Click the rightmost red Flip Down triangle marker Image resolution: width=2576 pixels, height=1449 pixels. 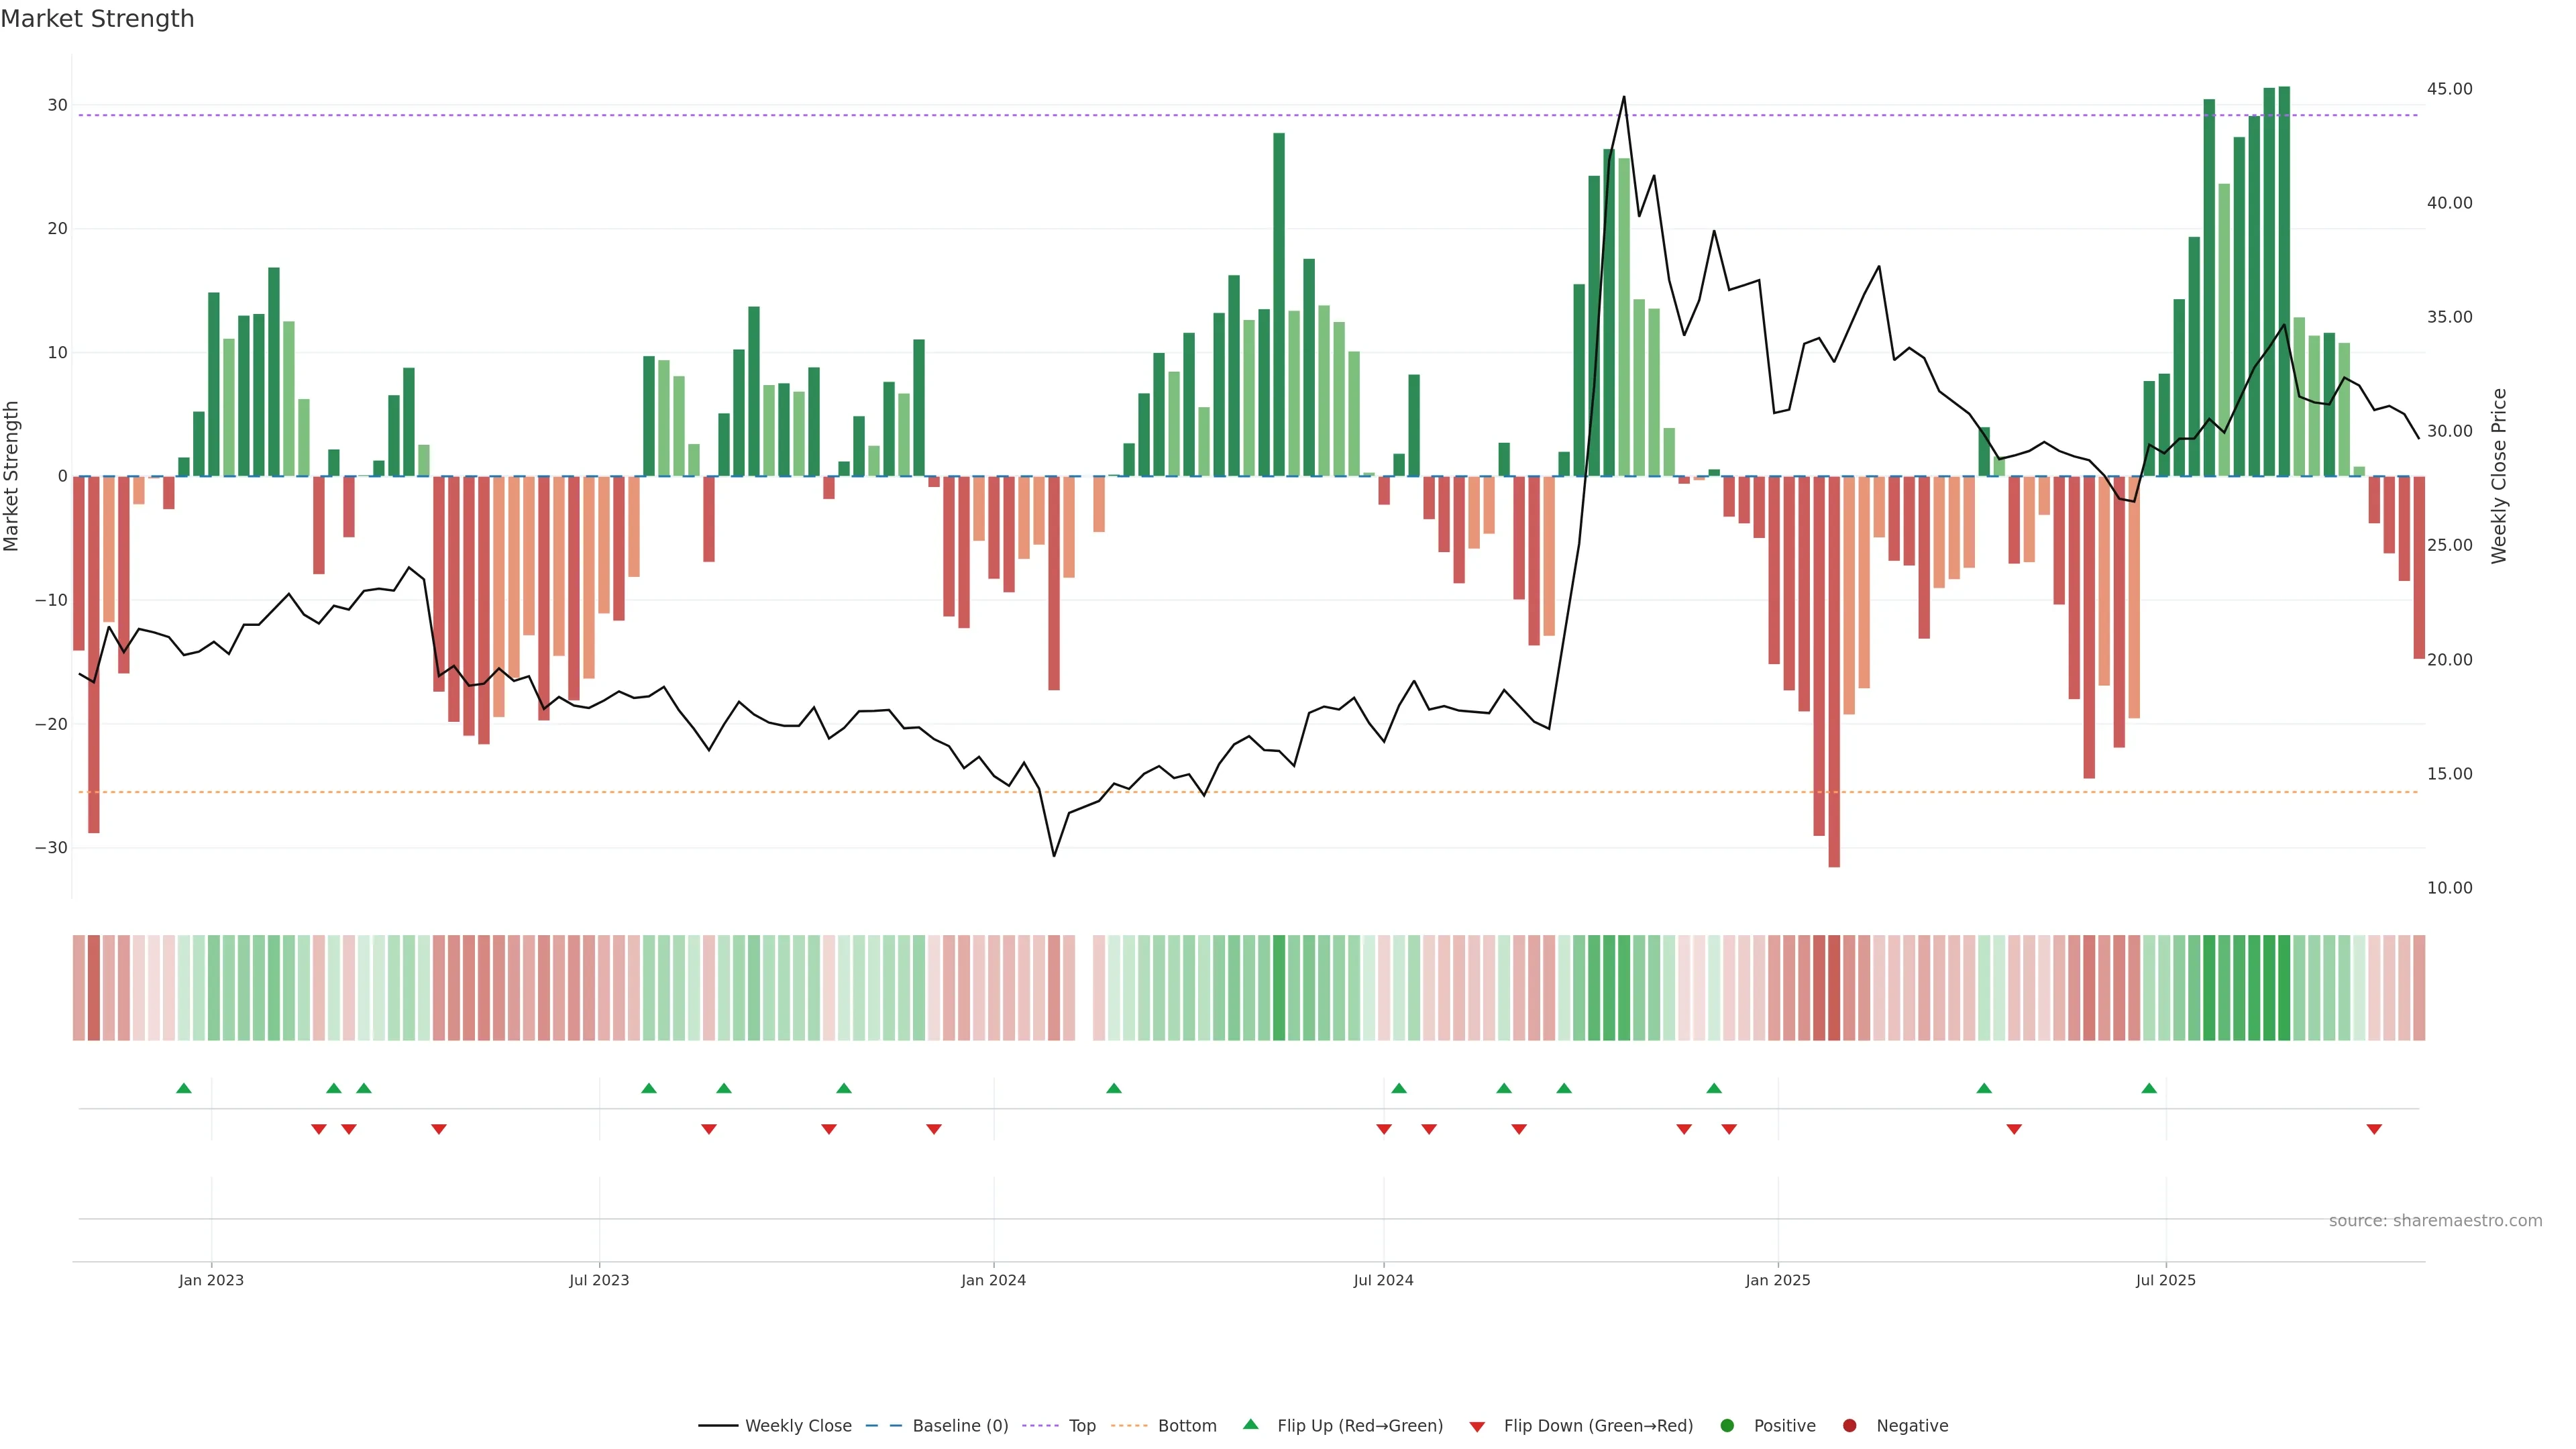[2374, 1129]
